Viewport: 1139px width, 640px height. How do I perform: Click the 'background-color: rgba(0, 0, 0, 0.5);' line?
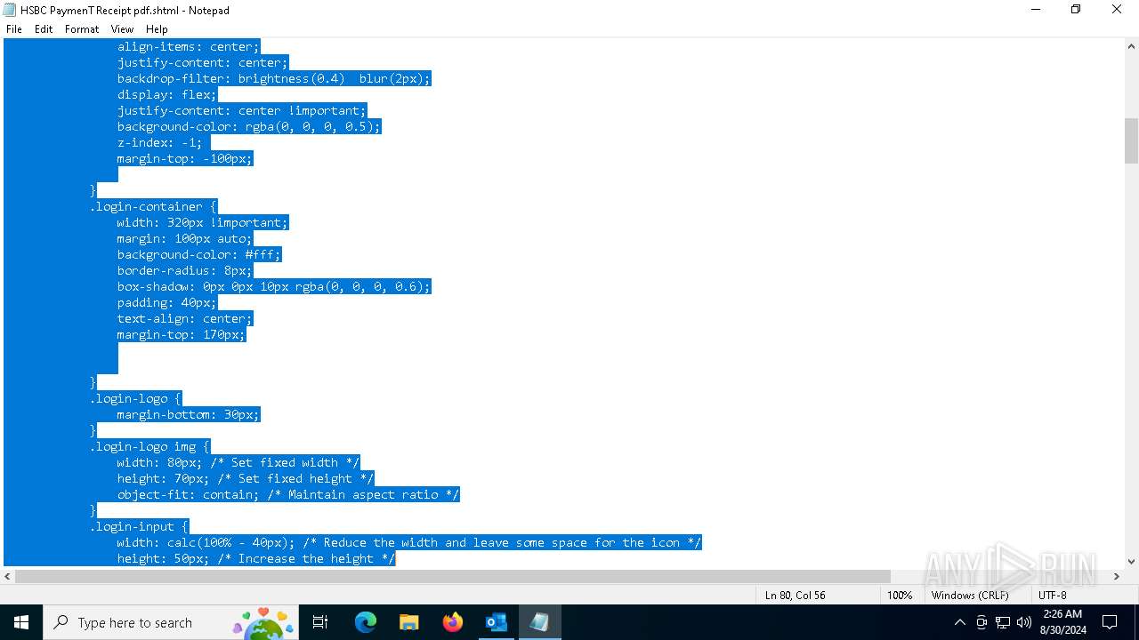(248, 126)
